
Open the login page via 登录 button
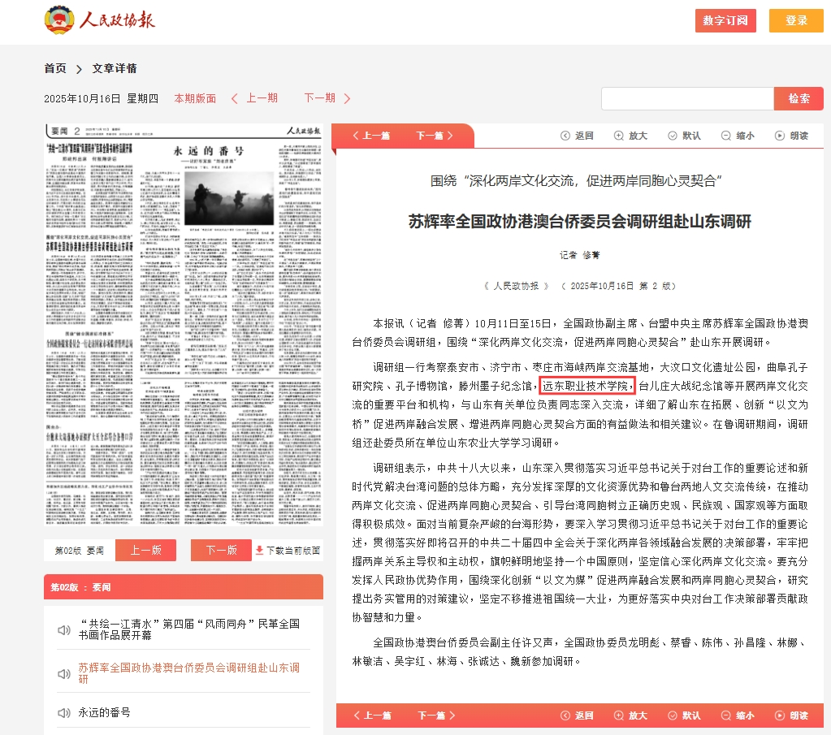click(x=795, y=21)
